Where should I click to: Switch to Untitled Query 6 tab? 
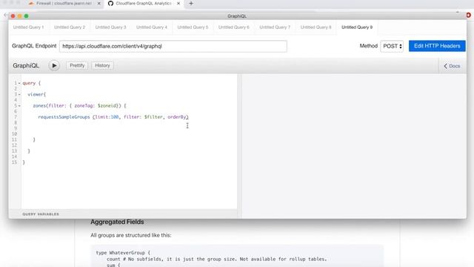tap(234, 27)
